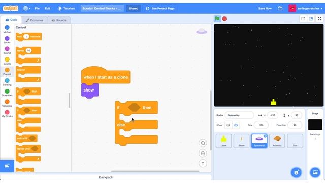This screenshot has width=325, height=183.
Task: Click Save Now
Action: (265, 8)
